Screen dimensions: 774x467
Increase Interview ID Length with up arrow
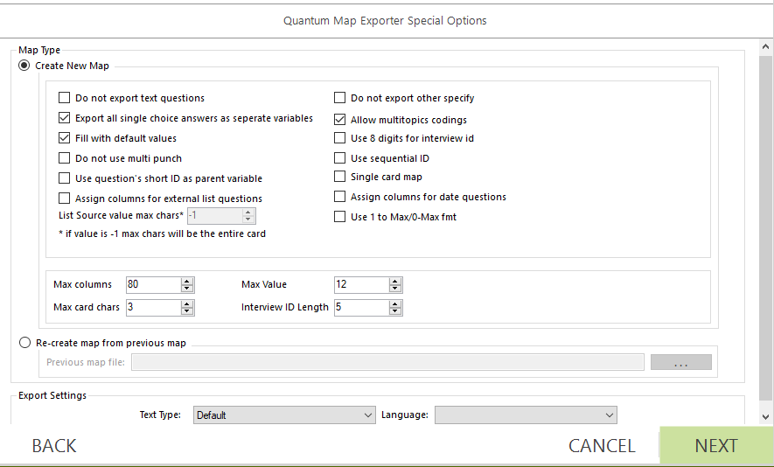[x=395, y=303]
